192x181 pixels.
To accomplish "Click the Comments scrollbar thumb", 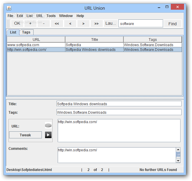I will coord(178,154).
